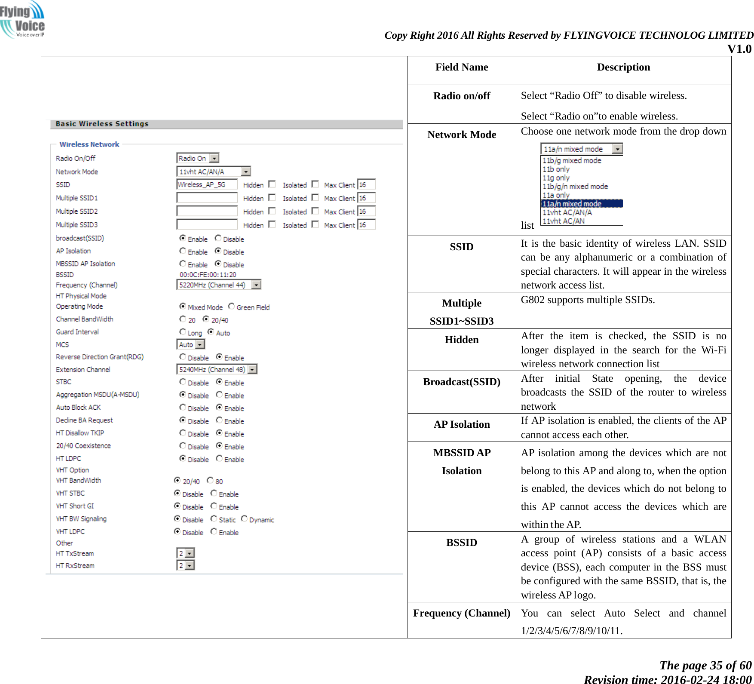754x684 pixels.
Task: Open the Network Mode dropdown
Action: pyautogui.click(x=245, y=172)
